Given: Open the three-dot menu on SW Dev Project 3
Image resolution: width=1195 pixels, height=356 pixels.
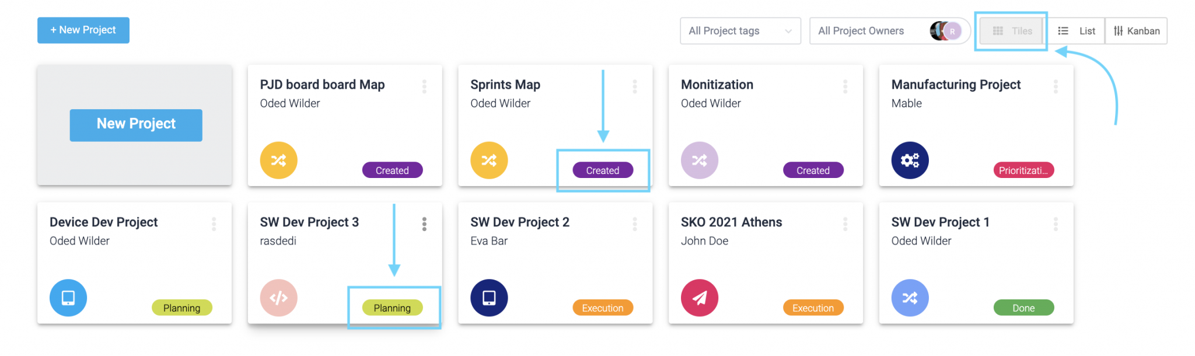Looking at the screenshot, I should click(424, 224).
